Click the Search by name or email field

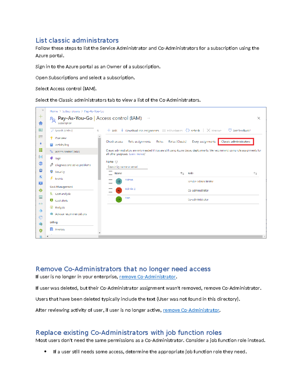pyautogui.click(x=127, y=167)
